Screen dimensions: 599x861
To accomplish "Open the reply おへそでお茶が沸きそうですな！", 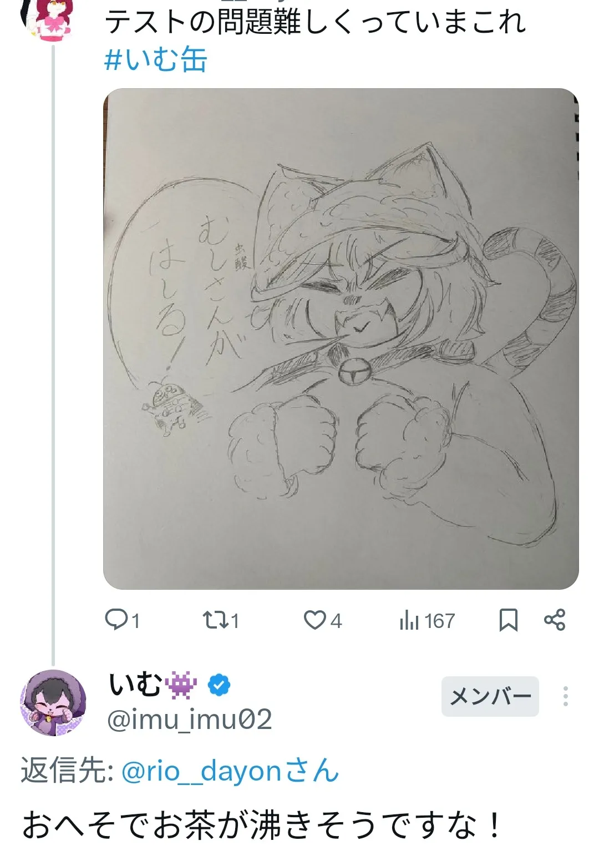I will [x=262, y=825].
